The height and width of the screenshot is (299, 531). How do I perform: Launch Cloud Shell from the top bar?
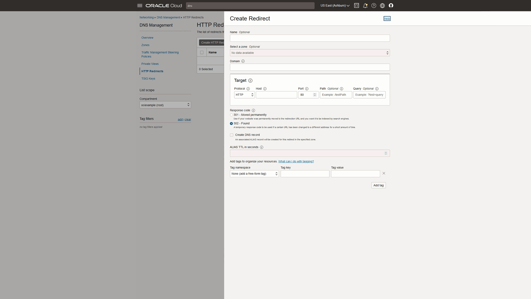tap(356, 6)
